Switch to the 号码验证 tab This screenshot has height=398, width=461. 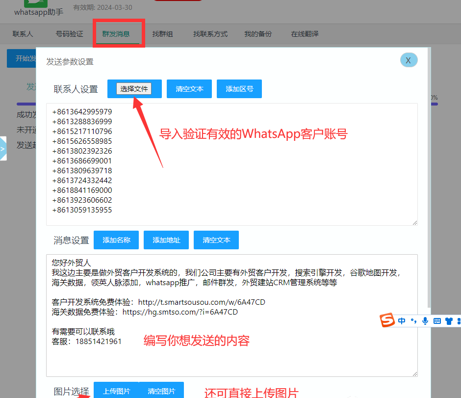pyautogui.click(x=69, y=34)
